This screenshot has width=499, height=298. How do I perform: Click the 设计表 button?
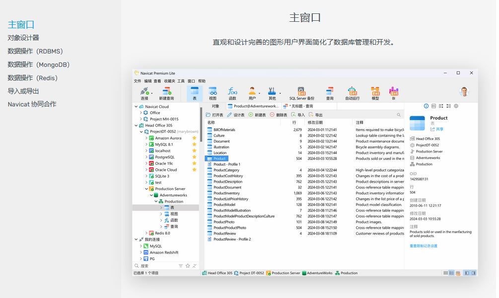(236, 115)
